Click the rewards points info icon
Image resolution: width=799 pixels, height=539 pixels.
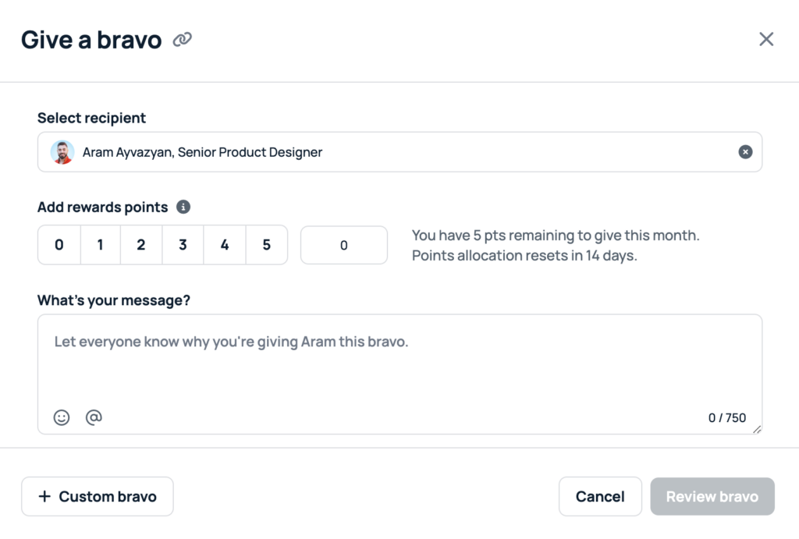[183, 207]
